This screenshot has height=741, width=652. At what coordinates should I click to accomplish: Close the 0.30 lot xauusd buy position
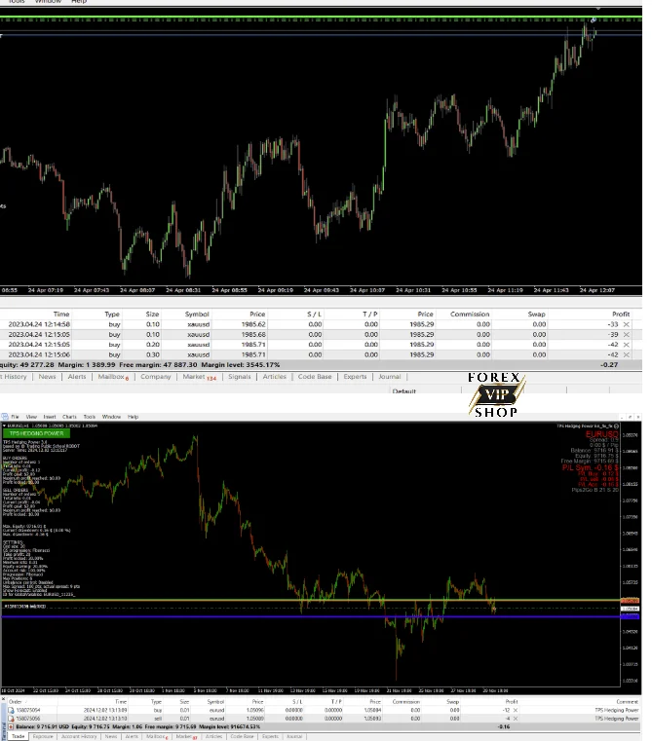(x=627, y=354)
